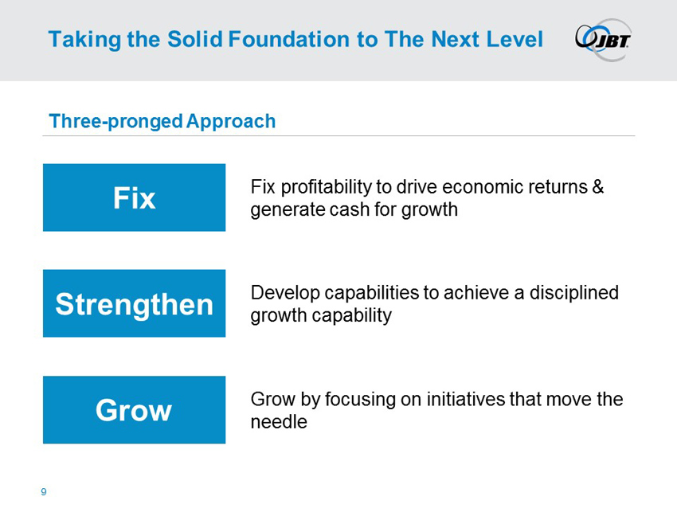The width and height of the screenshot is (677, 508).
Task: Click the JBT logo emblem
Action: (x=601, y=38)
